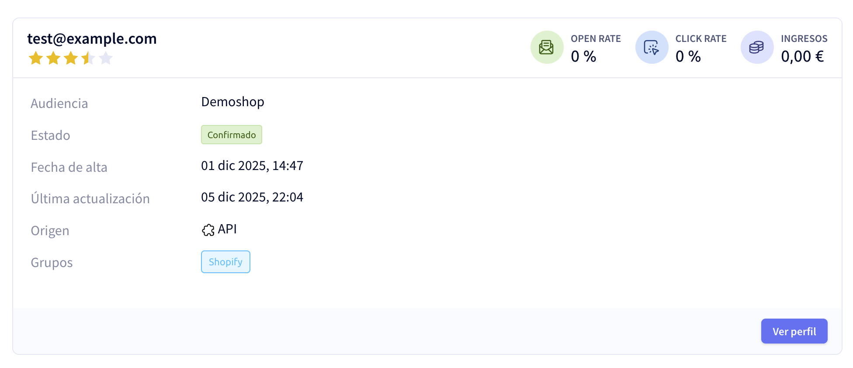853x368 pixels.
Task: Click the Ingresos coins icon
Action: tap(757, 47)
